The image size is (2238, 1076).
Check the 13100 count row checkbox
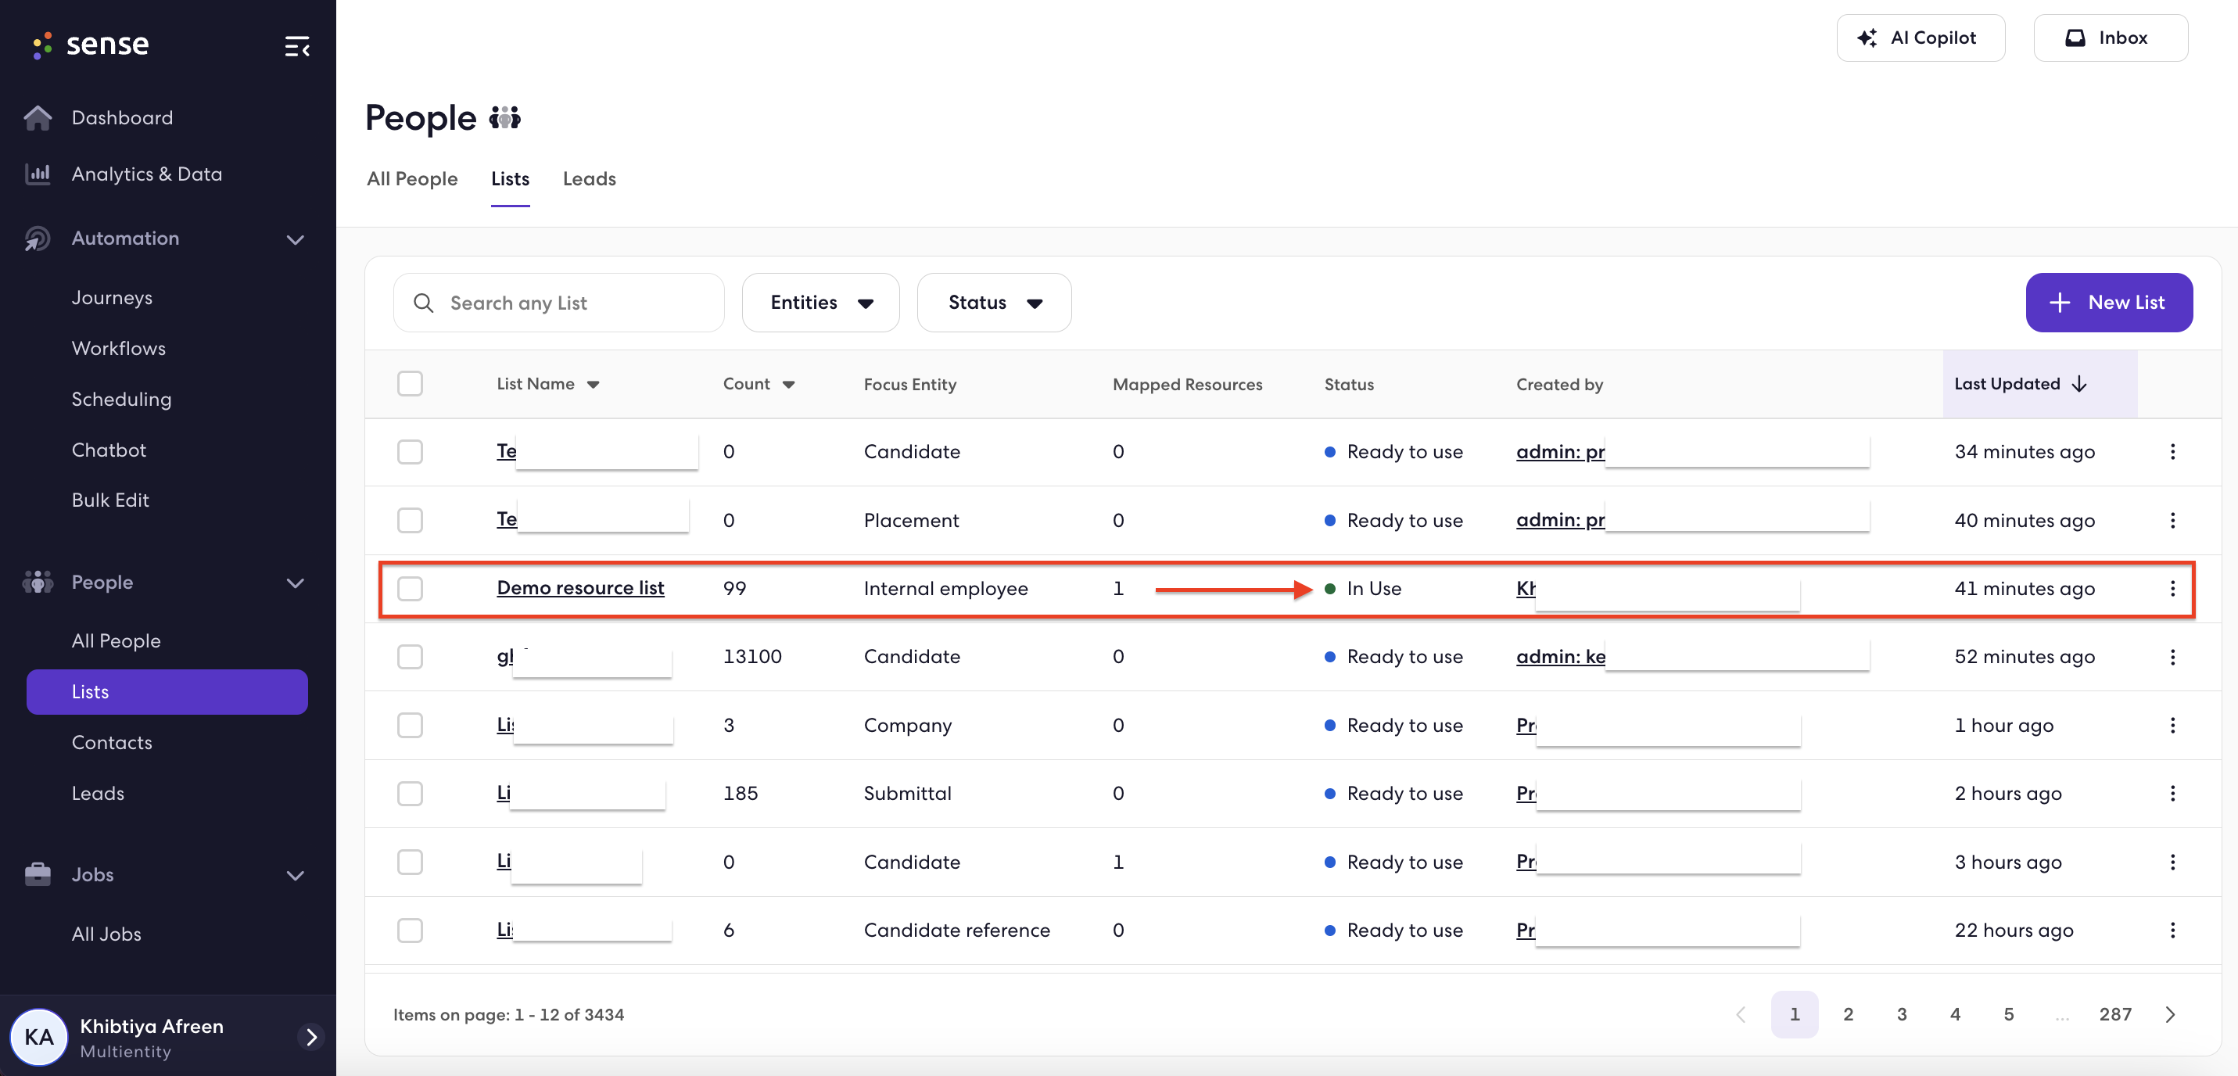click(x=410, y=657)
